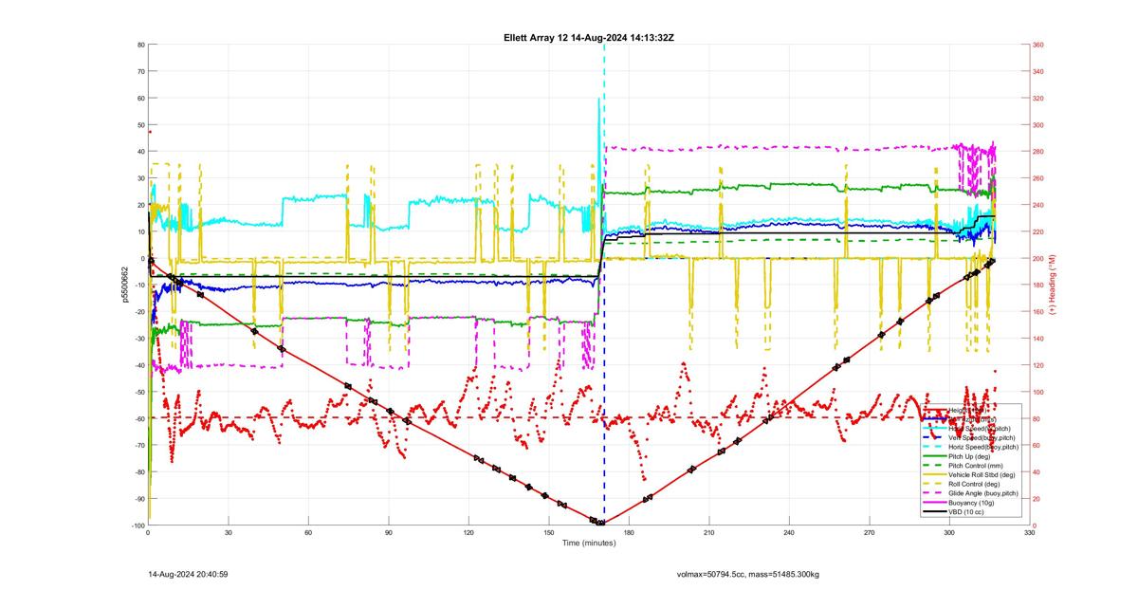Select the 'Pitch Control (mm)' legend entry
1138x590 pixels.
pos(976,466)
